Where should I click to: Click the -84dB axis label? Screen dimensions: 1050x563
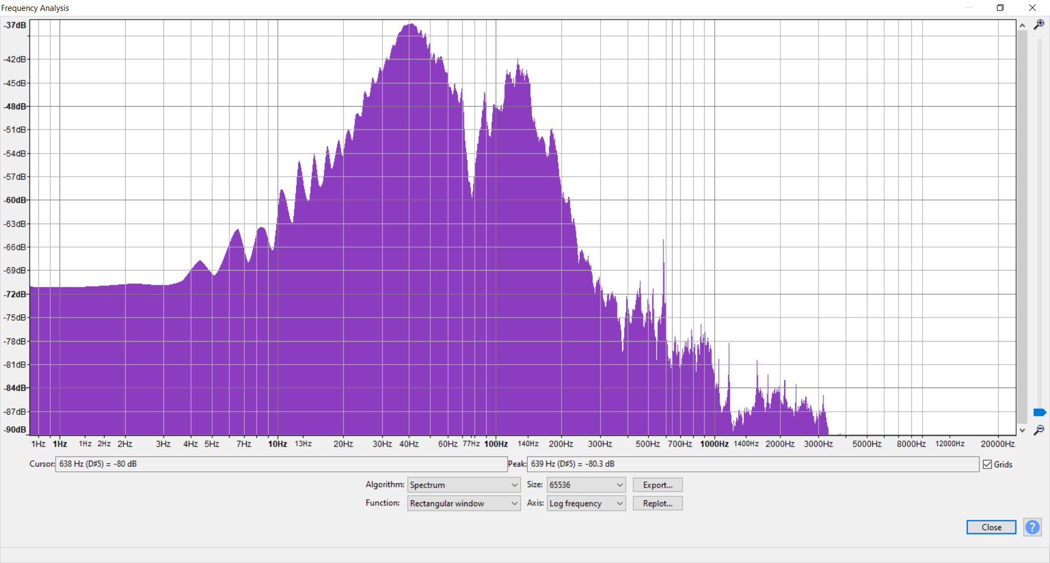tap(15, 388)
